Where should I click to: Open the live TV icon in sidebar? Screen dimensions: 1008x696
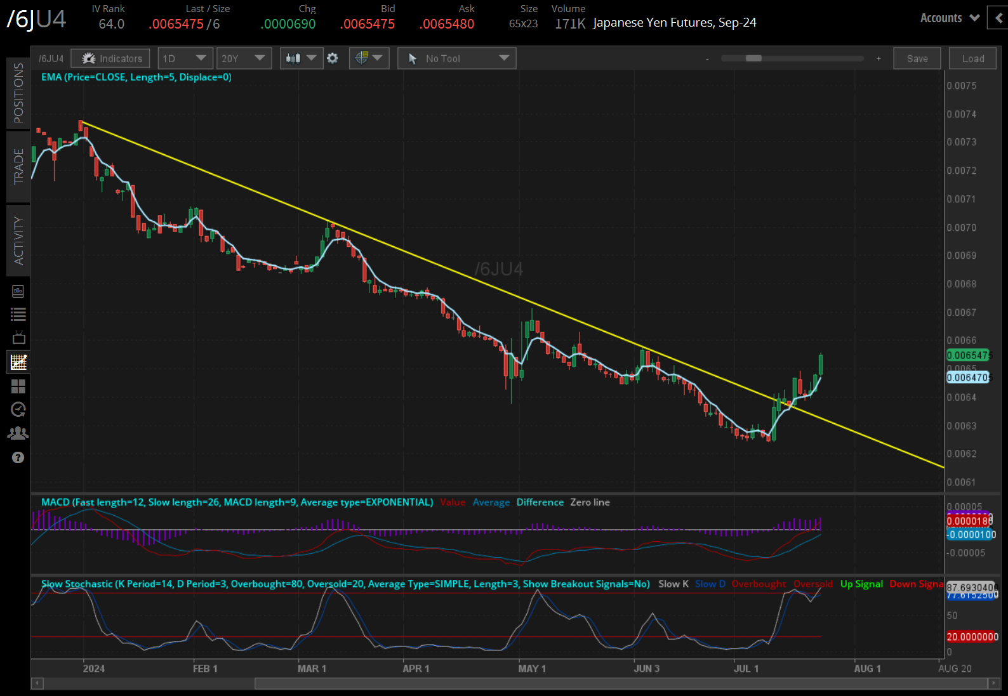click(18, 338)
